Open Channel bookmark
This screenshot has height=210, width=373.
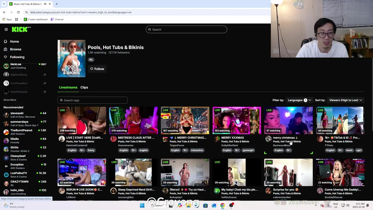pyautogui.click(x=57, y=19)
